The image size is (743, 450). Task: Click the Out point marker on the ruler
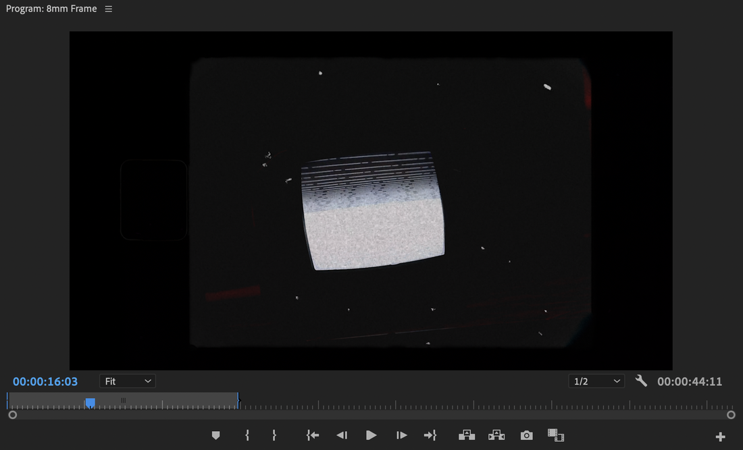tap(238, 400)
